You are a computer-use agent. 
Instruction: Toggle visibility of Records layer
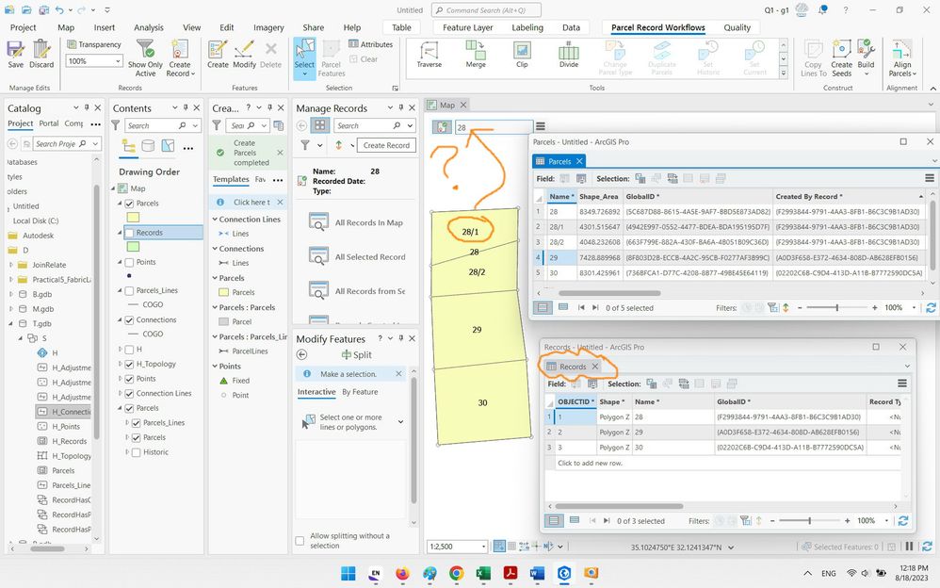[129, 233]
